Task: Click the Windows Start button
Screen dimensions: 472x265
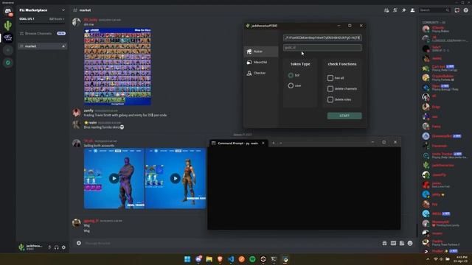Action: pyautogui.click(x=187, y=259)
